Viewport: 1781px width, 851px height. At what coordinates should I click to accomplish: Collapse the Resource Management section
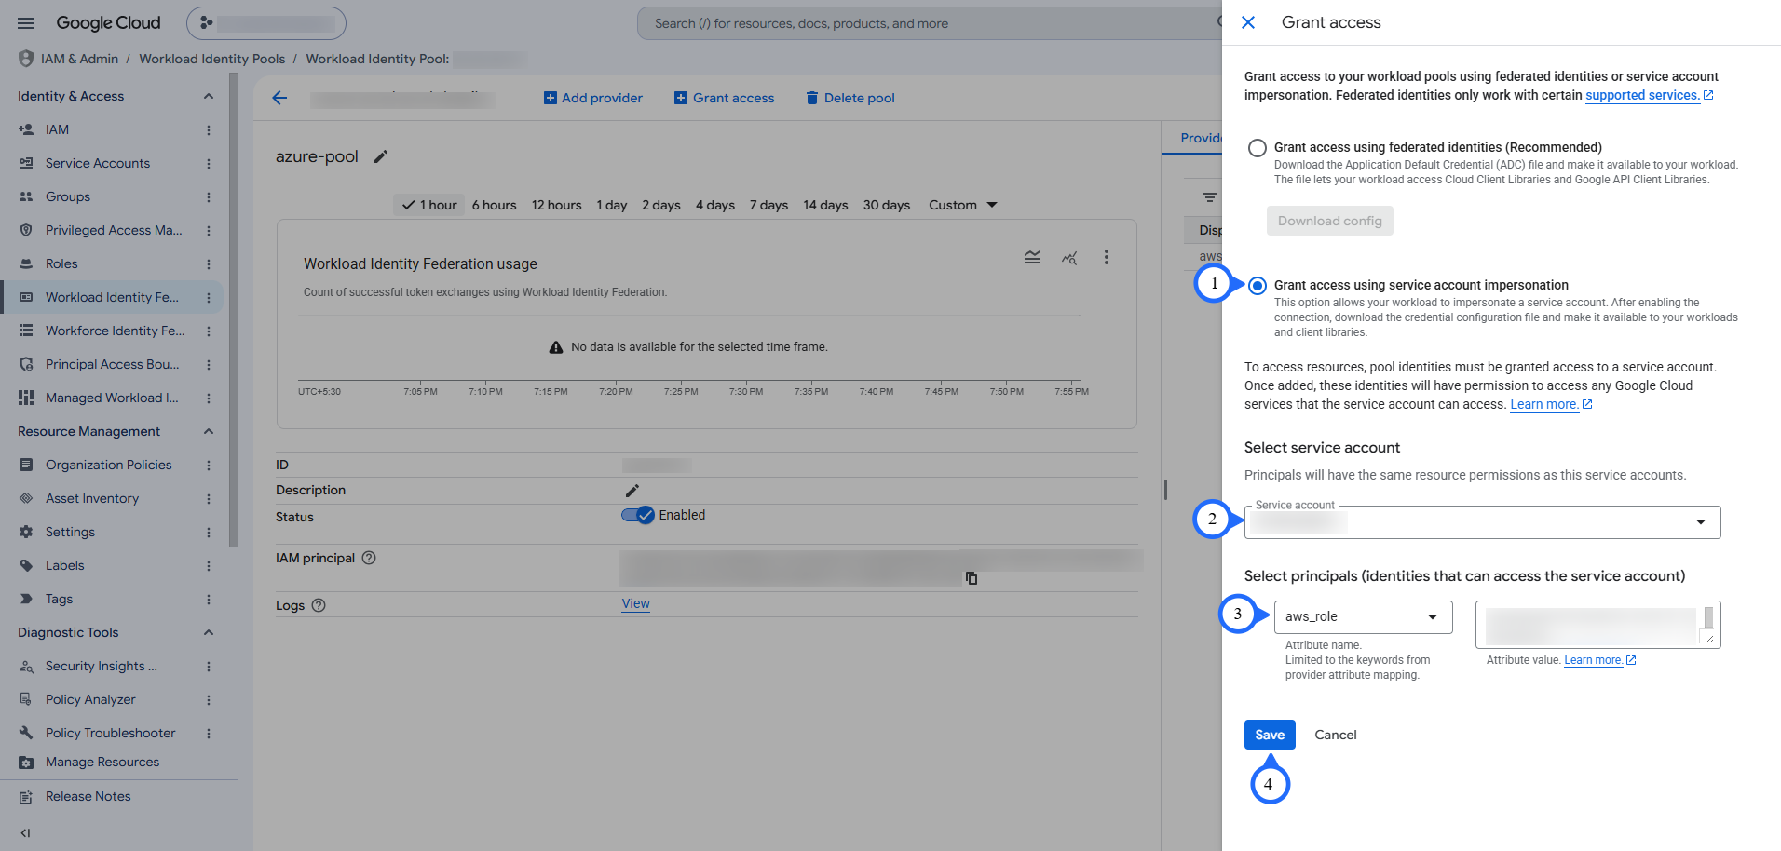pyautogui.click(x=209, y=431)
